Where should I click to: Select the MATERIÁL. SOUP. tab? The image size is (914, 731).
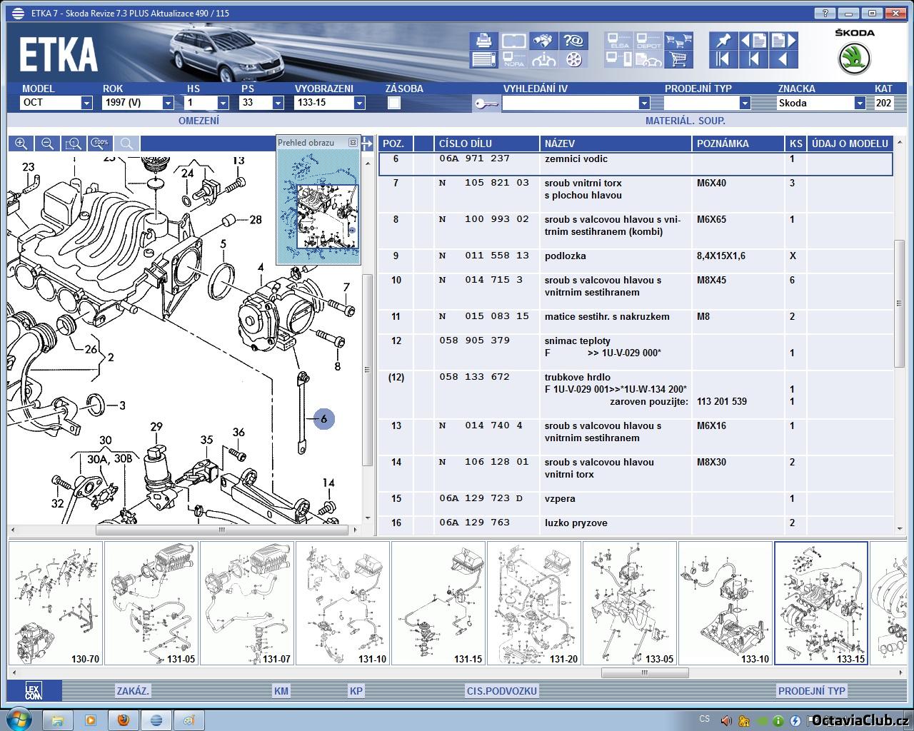point(685,121)
